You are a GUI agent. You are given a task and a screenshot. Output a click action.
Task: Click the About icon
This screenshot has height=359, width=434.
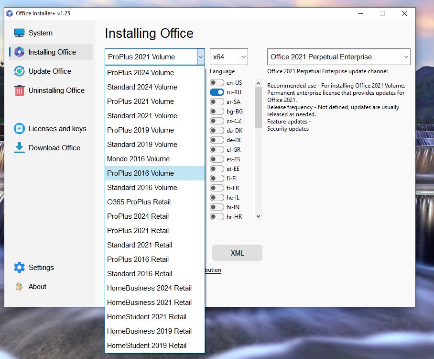pos(20,287)
